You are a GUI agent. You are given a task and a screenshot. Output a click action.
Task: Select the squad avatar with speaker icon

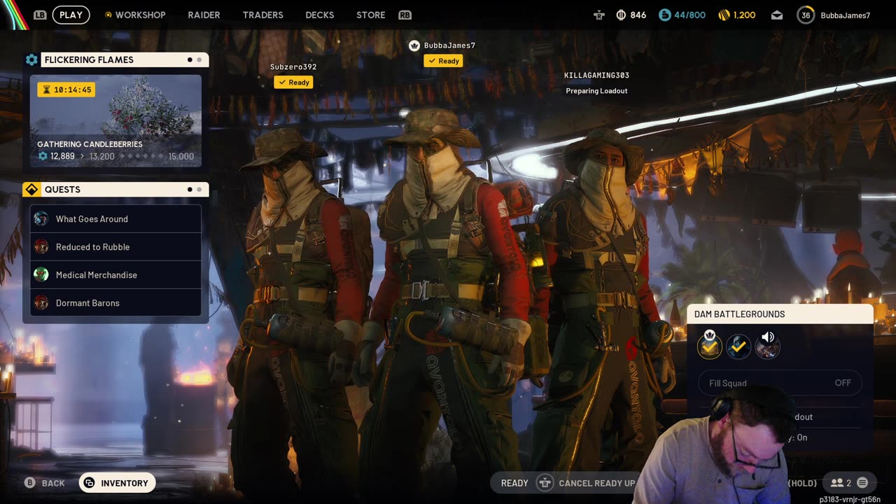[x=767, y=346]
